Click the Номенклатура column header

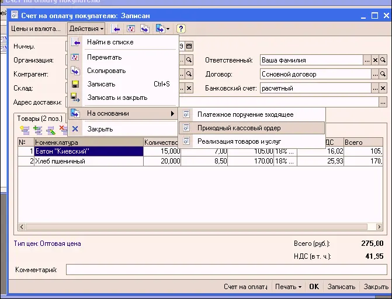point(89,142)
